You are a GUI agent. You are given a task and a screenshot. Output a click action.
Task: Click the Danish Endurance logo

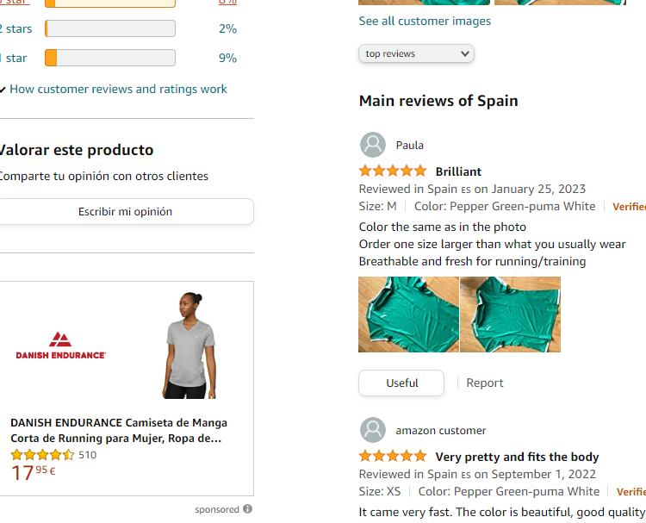pyautogui.click(x=60, y=346)
